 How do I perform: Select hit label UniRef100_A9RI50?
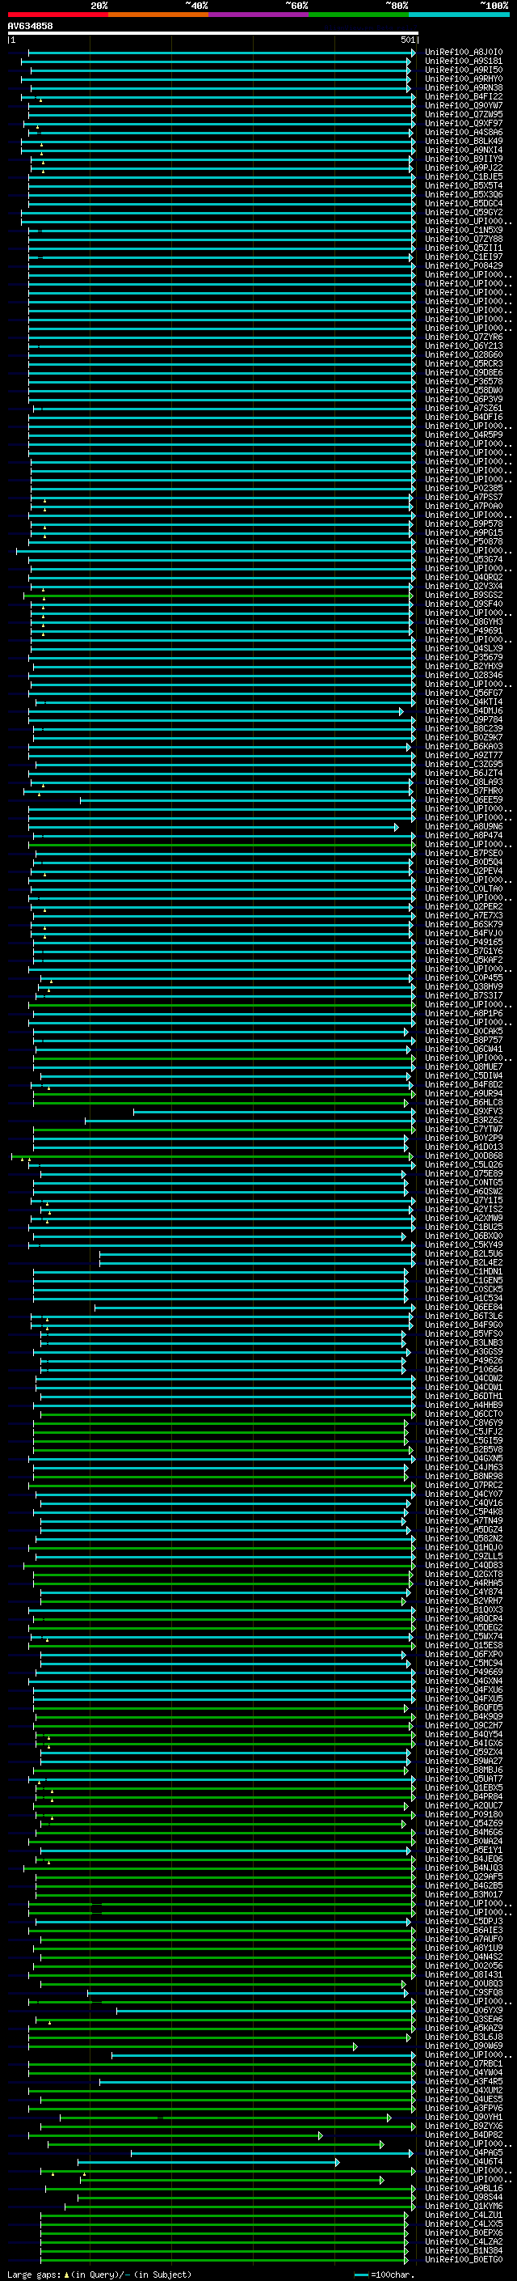click(x=464, y=70)
